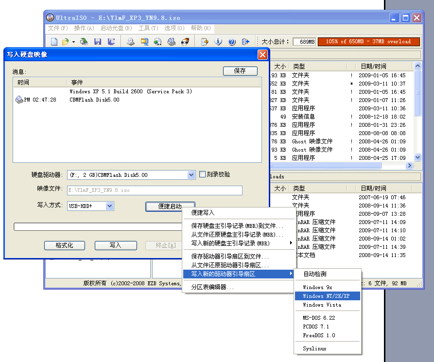434x362 pixels.
Task: Choose FreeDOS 1.0 boot sector
Action: [328, 336]
